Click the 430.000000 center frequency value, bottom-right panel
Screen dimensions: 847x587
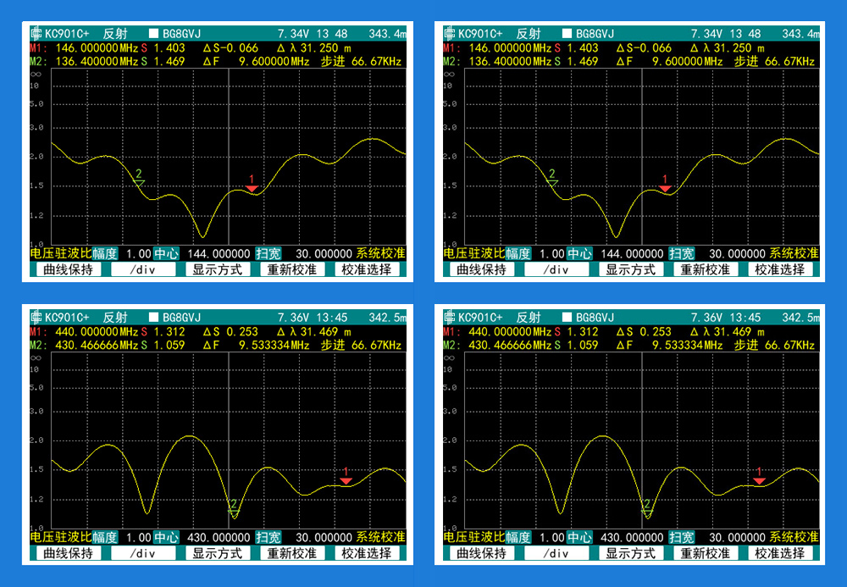(x=632, y=537)
